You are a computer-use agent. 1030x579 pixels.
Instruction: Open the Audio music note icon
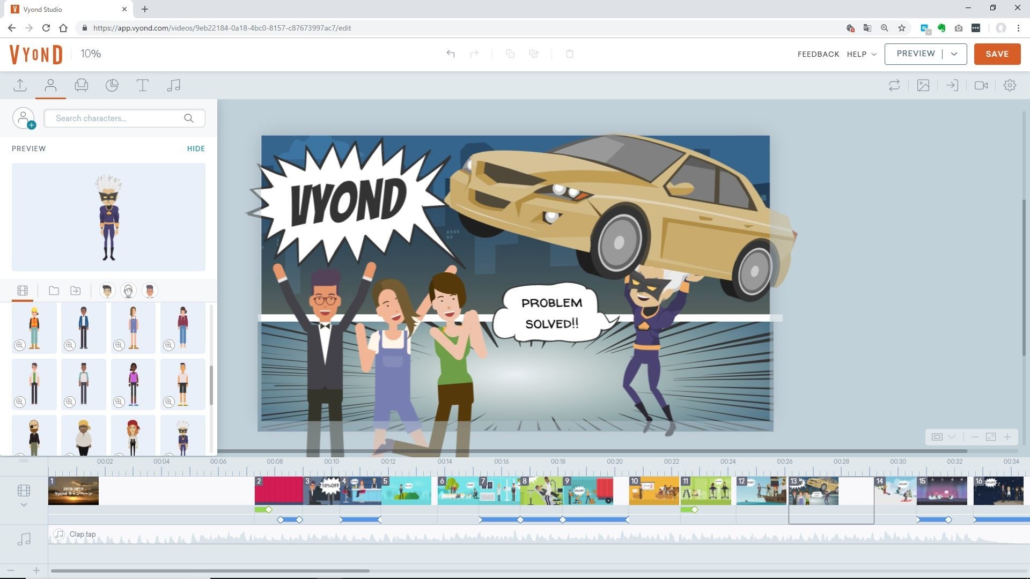click(173, 85)
